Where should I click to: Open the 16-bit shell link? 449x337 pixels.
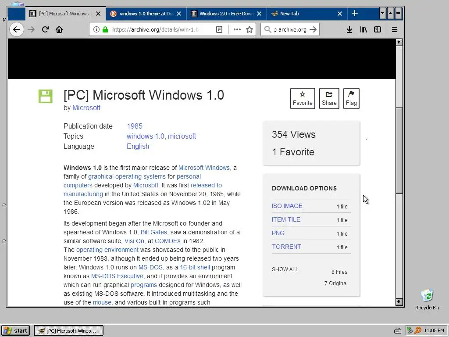point(195,267)
